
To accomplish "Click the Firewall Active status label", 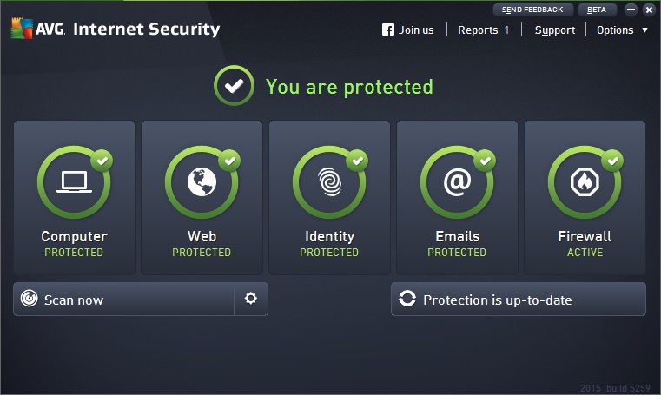I will pyautogui.click(x=585, y=253).
